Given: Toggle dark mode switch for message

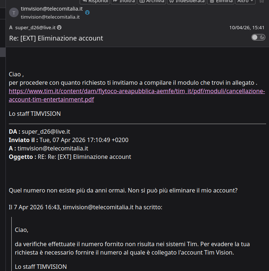Looking at the screenshot, I should point(258,37).
